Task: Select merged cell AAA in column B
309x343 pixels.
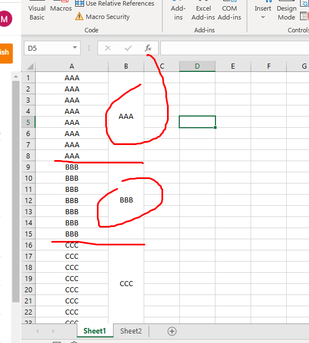Action: tap(126, 117)
